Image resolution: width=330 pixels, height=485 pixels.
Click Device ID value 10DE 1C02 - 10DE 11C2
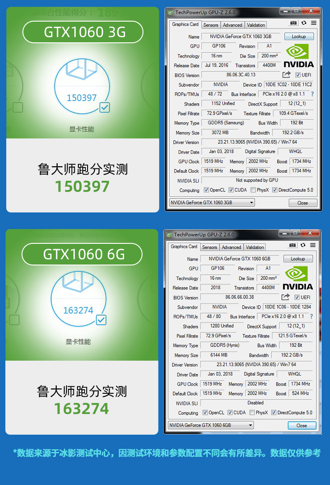(x=289, y=85)
